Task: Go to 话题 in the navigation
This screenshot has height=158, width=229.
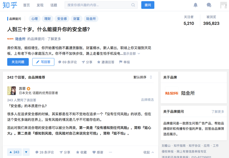Action: click(53, 5)
